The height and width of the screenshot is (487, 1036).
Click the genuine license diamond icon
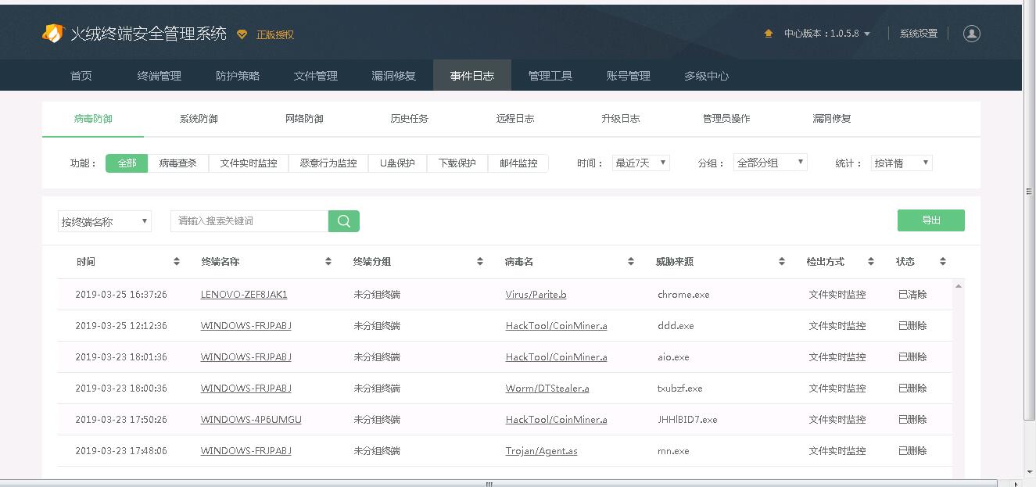click(x=242, y=34)
